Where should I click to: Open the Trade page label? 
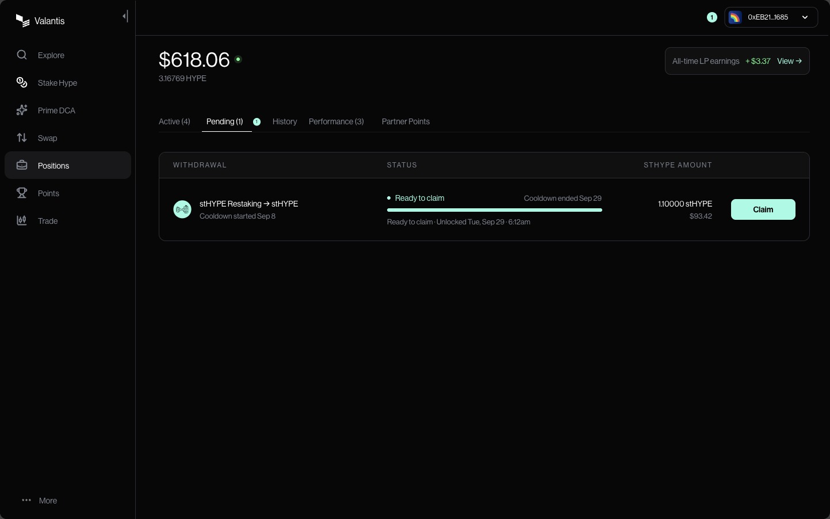pyautogui.click(x=48, y=221)
